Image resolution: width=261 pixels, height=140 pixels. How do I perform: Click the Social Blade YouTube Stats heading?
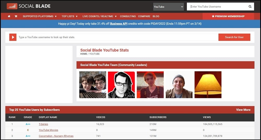(105, 50)
